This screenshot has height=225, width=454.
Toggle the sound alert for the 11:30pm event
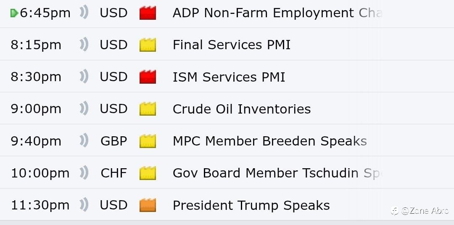tap(84, 205)
